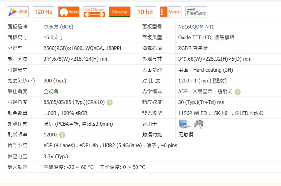The height and width of the screenshot is (186, 281).
Task: Click the gamepad icon in 适用于 row
Action: pyautogui.click(x=198, y=124)
